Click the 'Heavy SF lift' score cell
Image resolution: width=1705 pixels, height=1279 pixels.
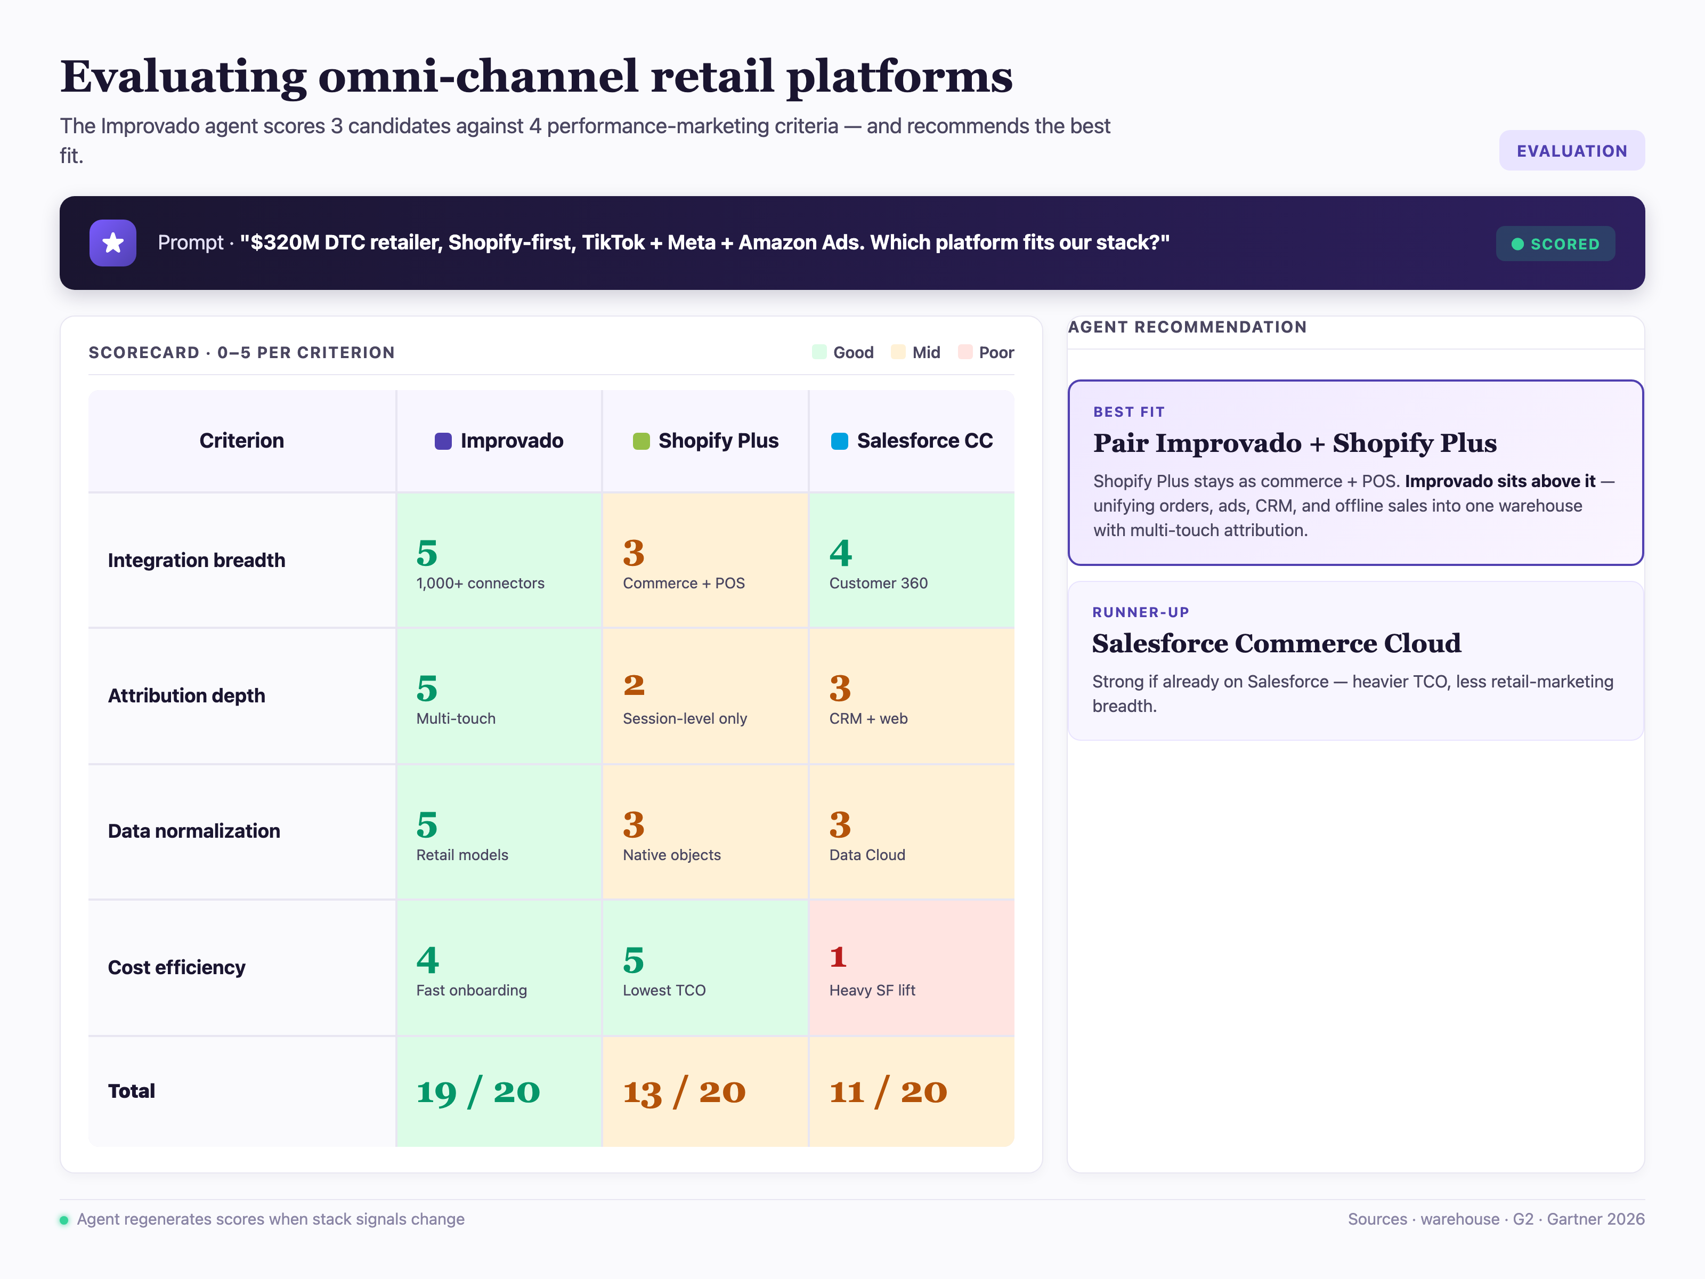[x=912, y=968]
